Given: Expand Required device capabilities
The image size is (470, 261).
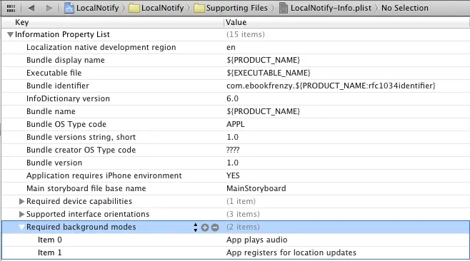Looking at the screenshot, I should click(21, 201).
